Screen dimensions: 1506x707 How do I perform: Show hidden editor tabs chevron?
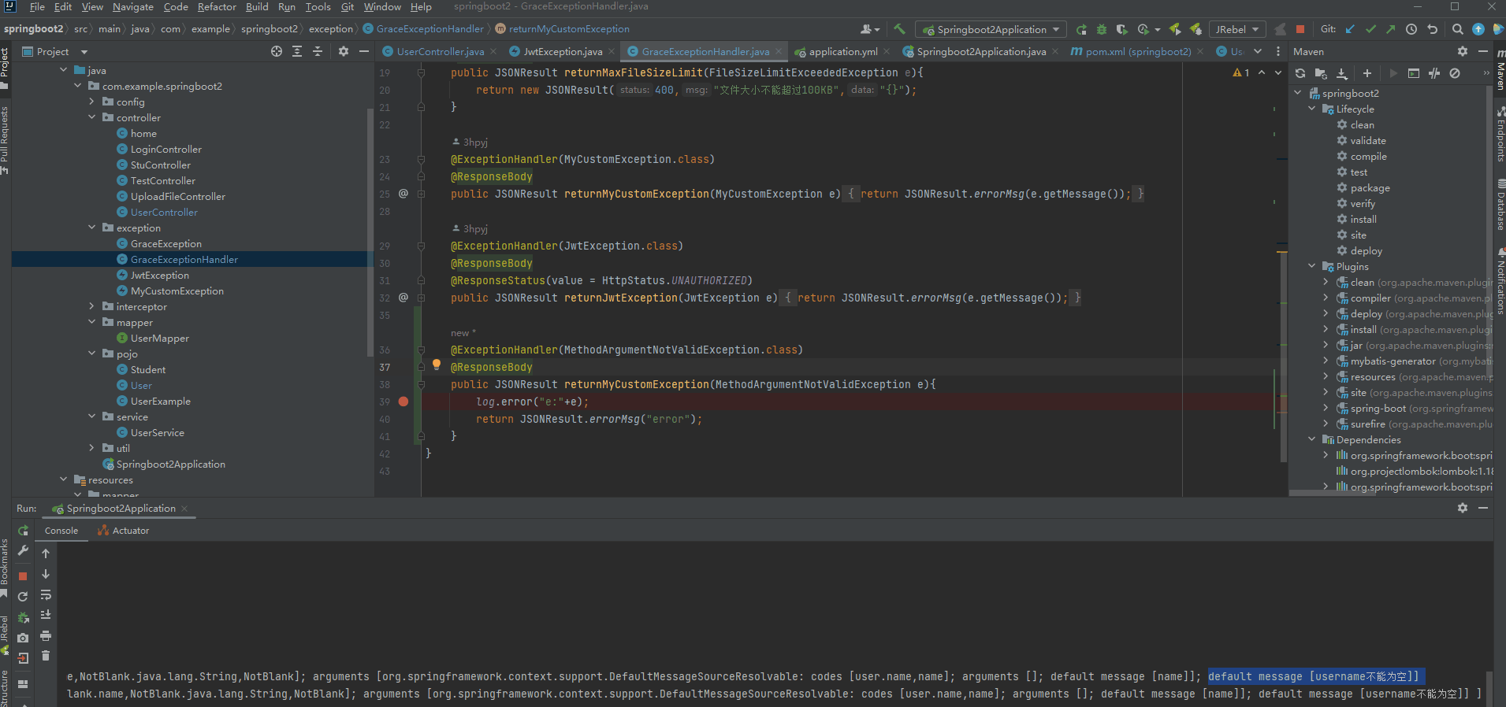pos(1258,51)
